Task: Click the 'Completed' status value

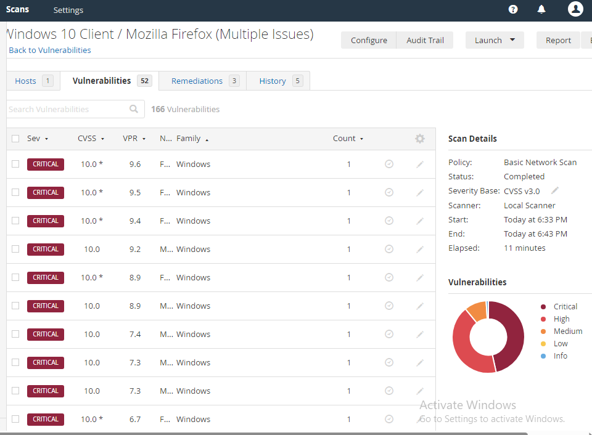Action: point(524,177)
